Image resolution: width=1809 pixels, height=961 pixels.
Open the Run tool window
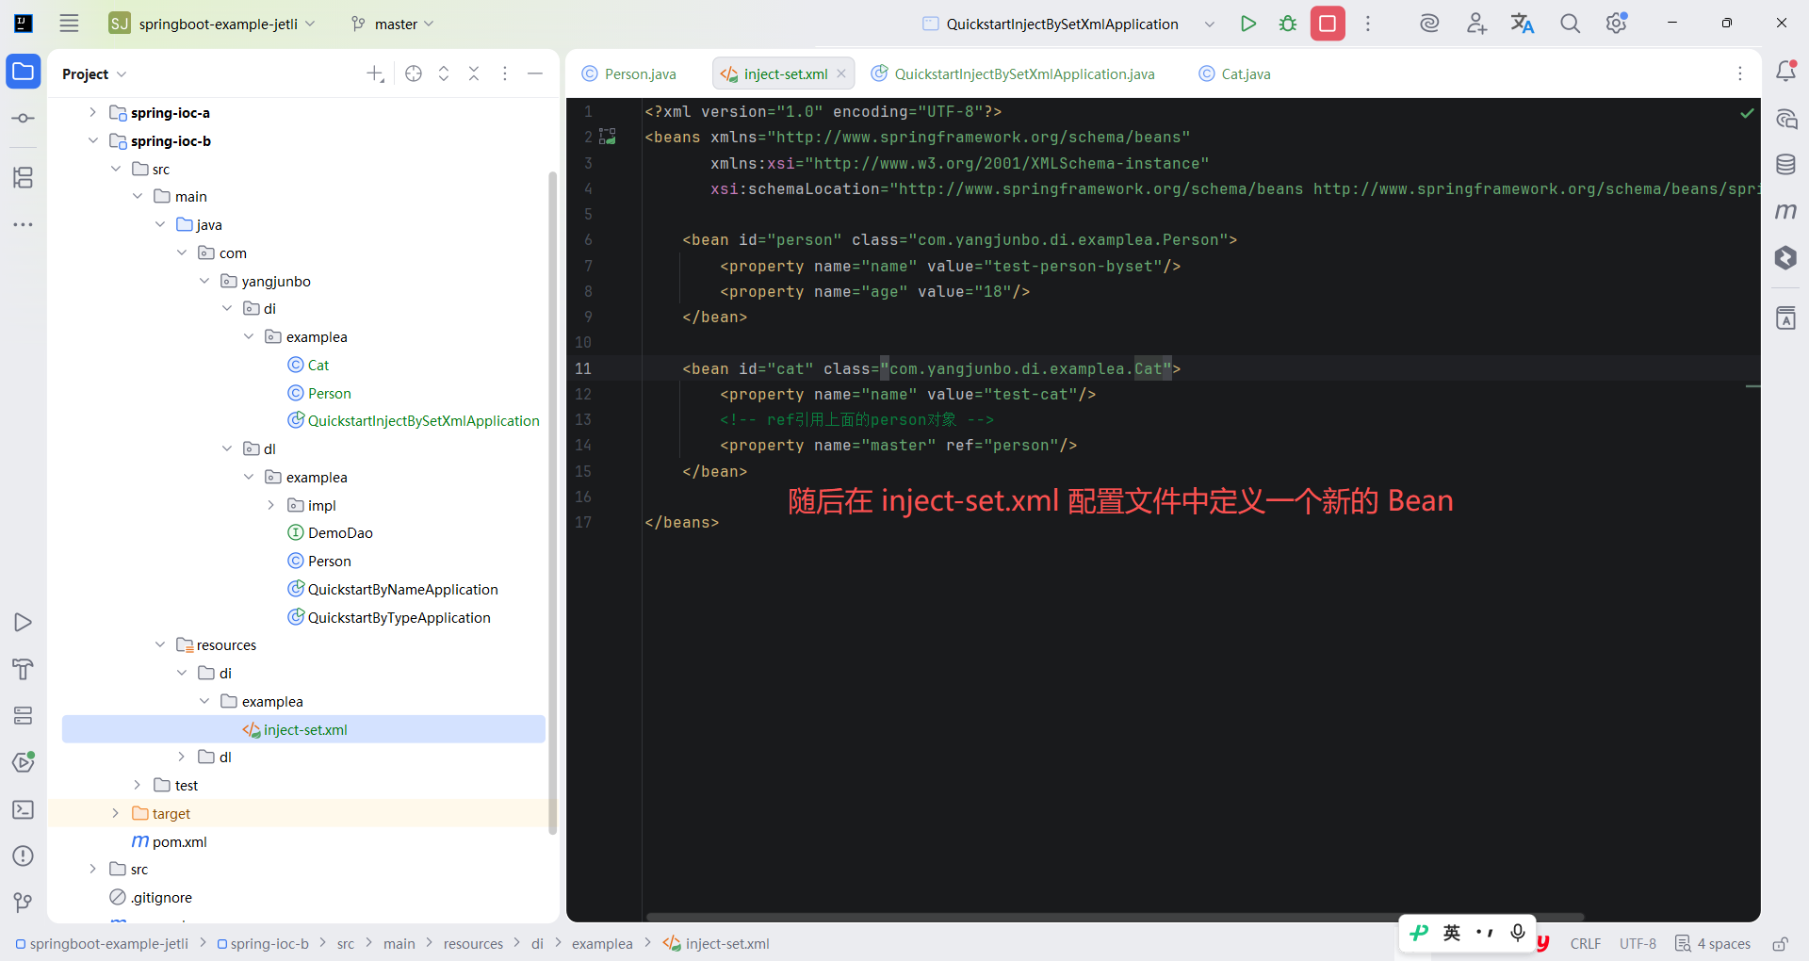pyautogui.click(x=24, y=623)
